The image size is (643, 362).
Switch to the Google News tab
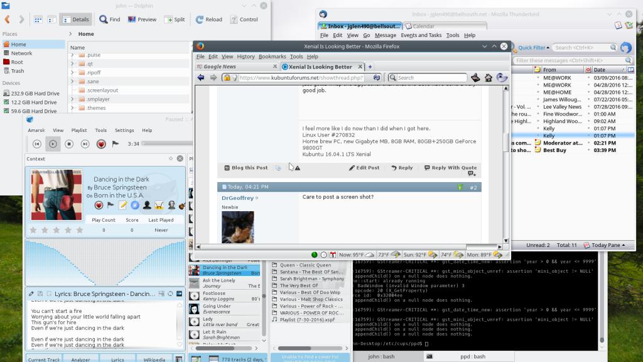[220, 67]
